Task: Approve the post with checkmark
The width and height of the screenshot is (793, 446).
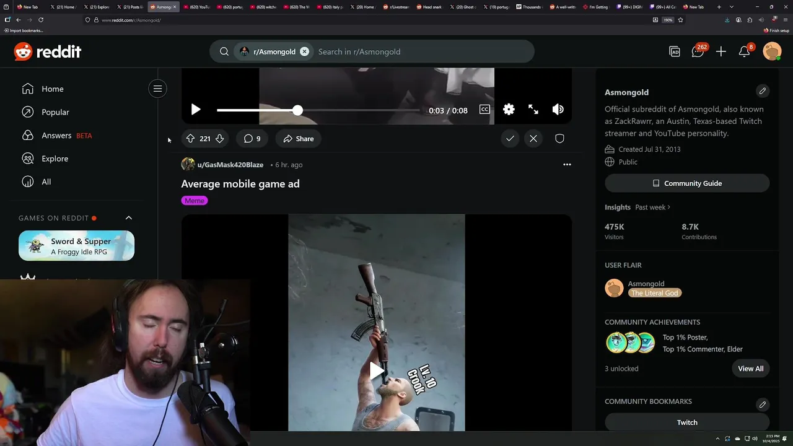Action: point(510,139)
